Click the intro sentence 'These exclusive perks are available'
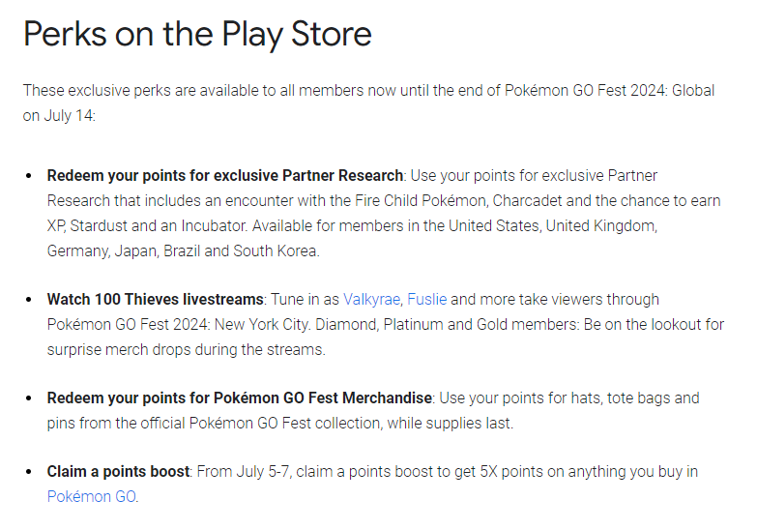The image size is (757, 530). 145,91
